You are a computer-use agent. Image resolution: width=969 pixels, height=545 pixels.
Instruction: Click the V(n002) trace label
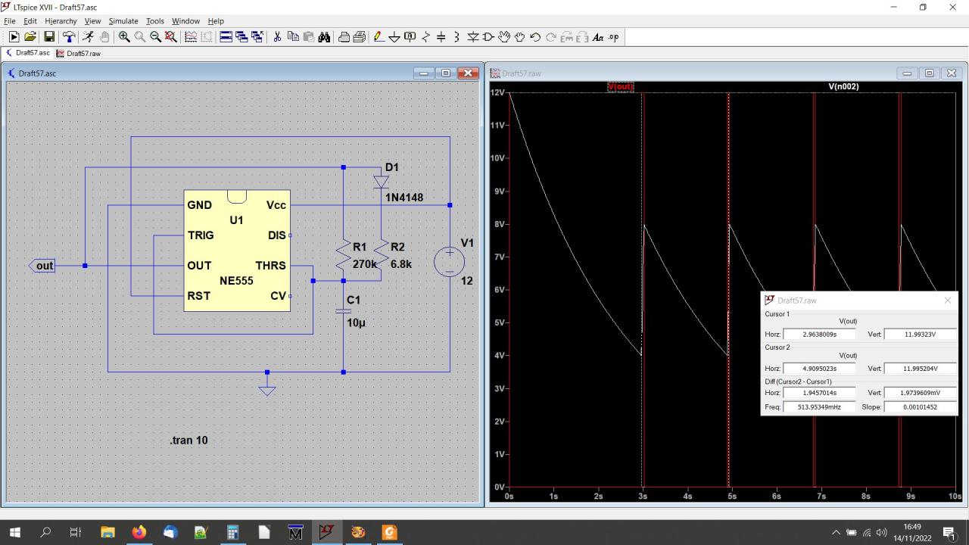pos(843,87)
